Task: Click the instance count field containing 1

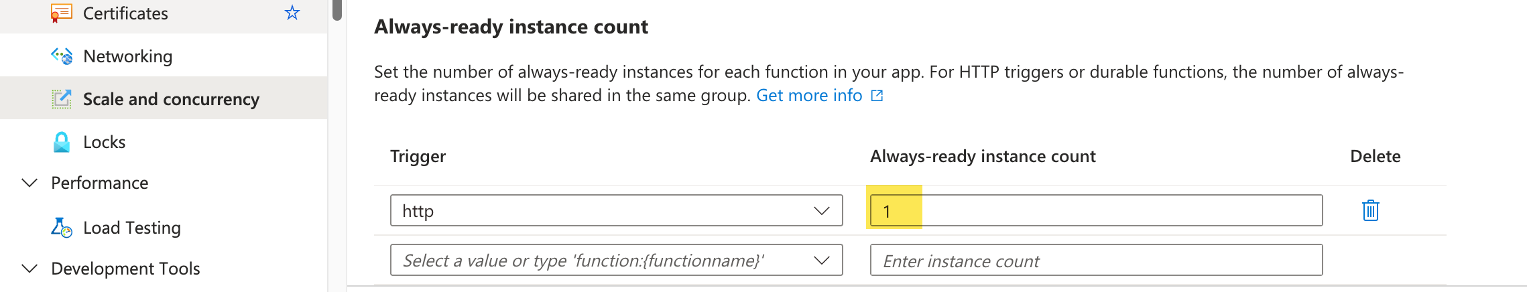Action: [1095, 210]
